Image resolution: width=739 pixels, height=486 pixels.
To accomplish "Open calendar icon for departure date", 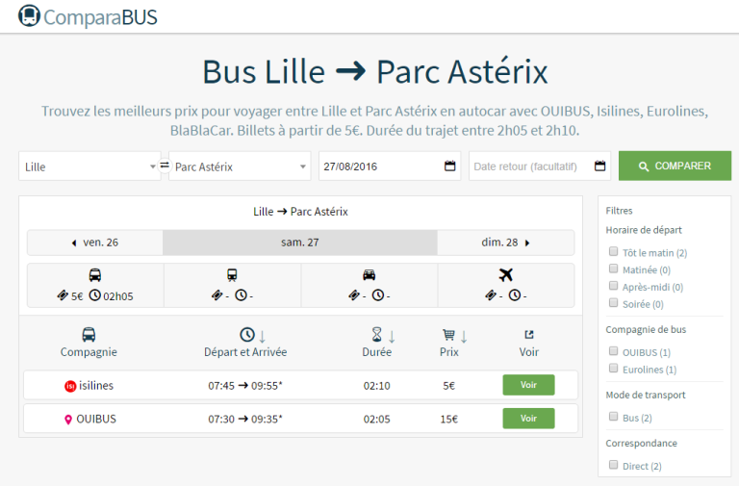I will (449, 166).
